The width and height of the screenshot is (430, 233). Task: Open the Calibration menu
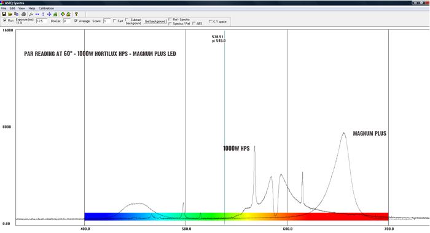pyautogui.click(x=46, y=9)
